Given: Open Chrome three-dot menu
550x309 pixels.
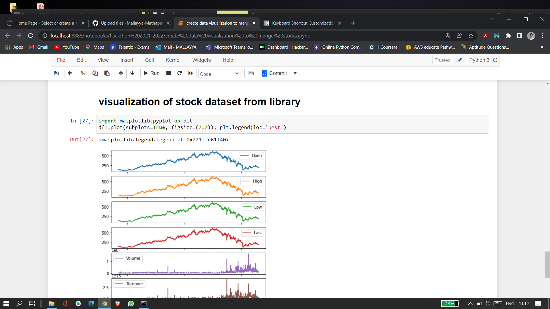Looking at the screenshot, I should [543, 36].
